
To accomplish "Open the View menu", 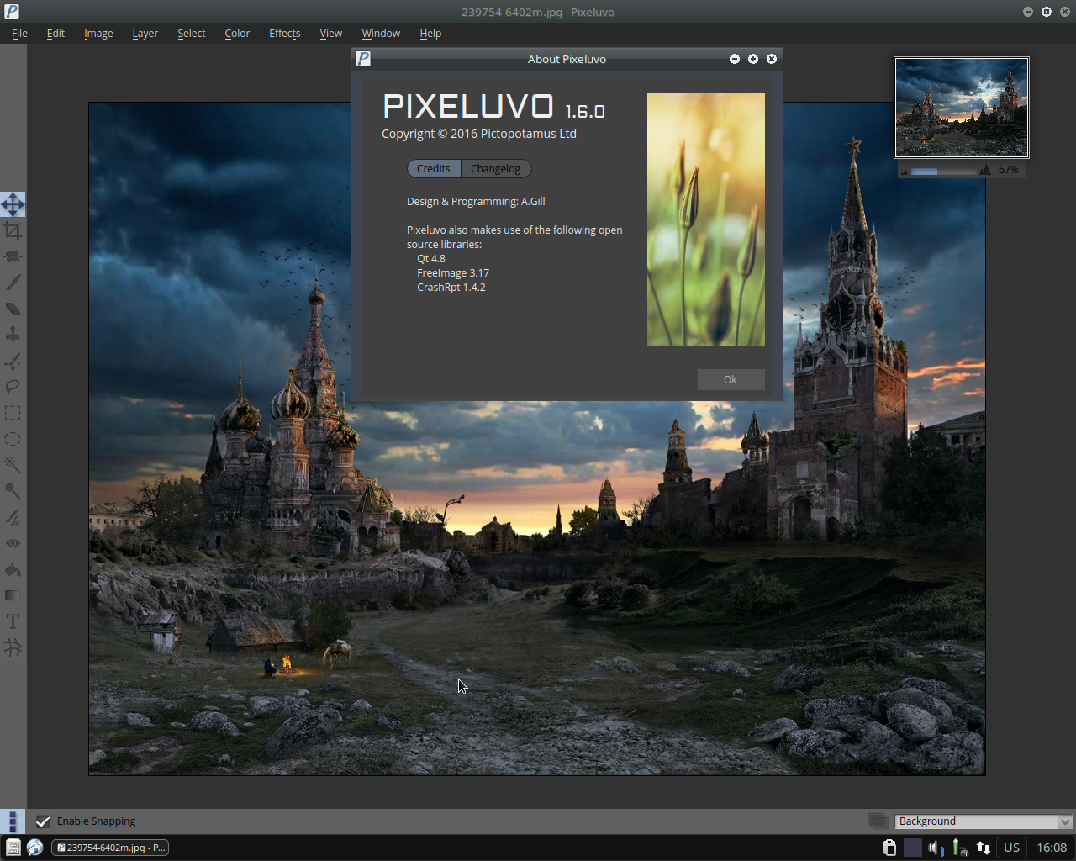I will coord(330,34).
